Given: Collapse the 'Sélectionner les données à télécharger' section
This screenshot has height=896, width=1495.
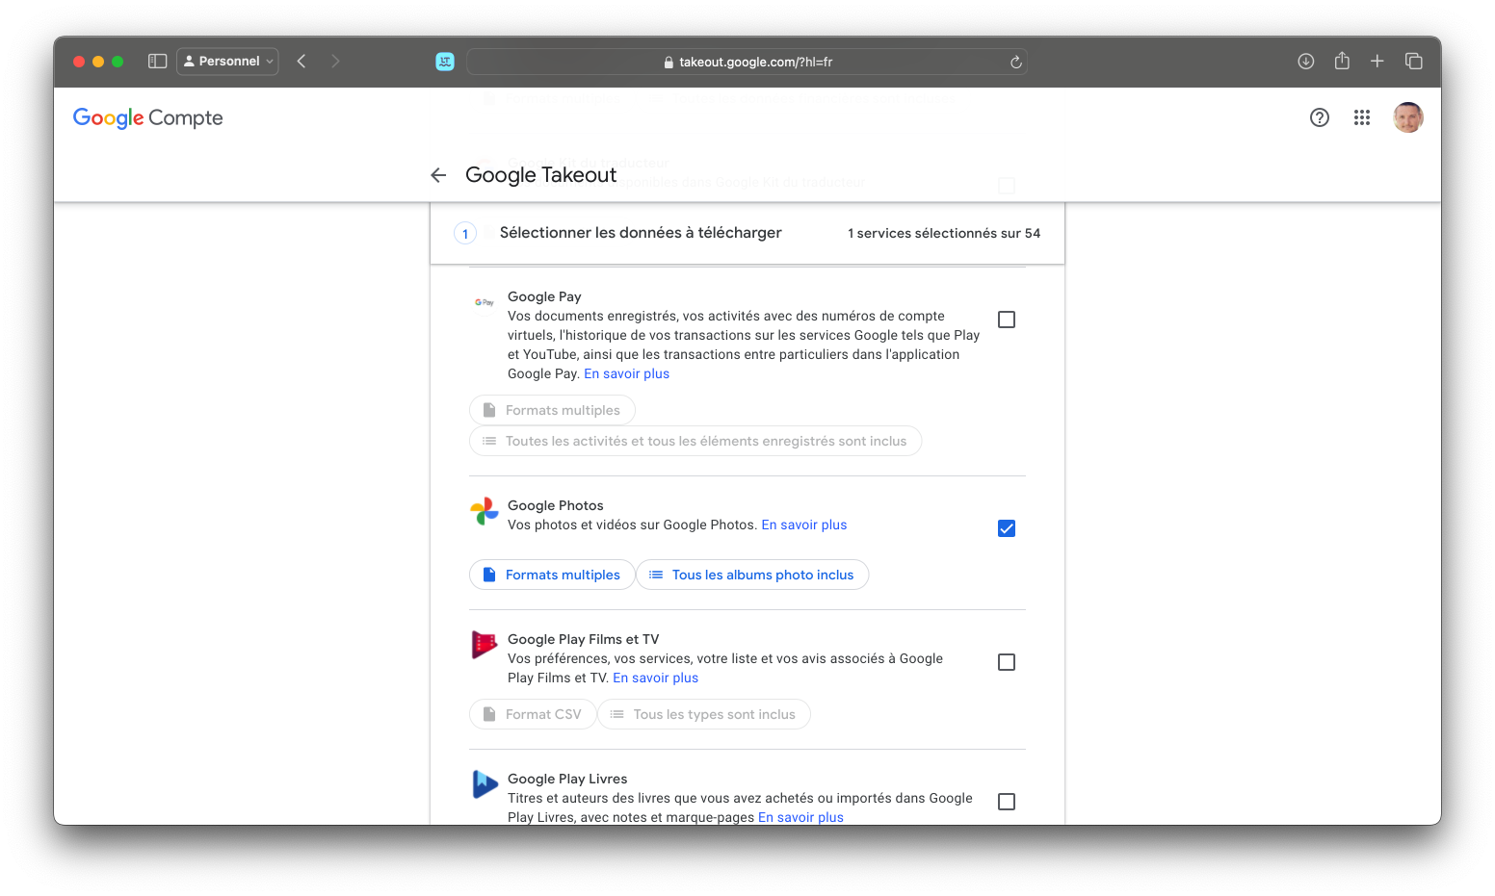Looking at the screenshot, I should [x=641, y=233].
